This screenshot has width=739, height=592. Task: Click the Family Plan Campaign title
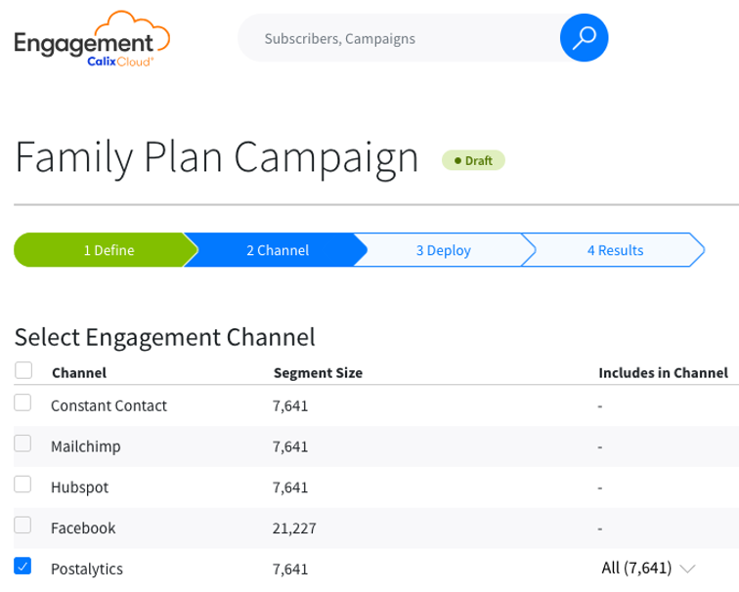pos(217,159)
